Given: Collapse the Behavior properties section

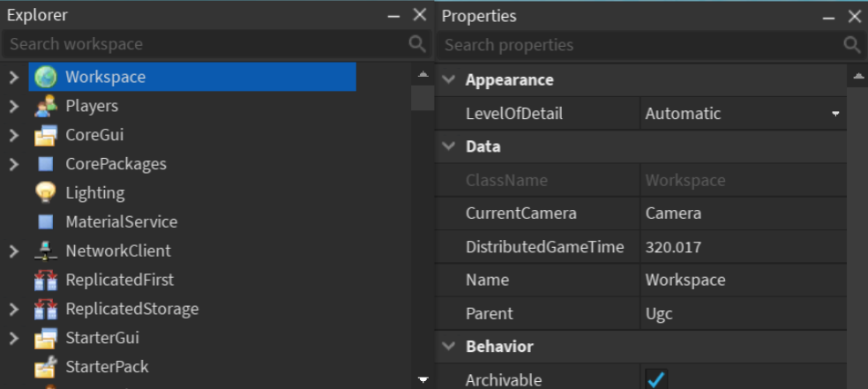Looking at the screenshot, I should click(449, 347).
